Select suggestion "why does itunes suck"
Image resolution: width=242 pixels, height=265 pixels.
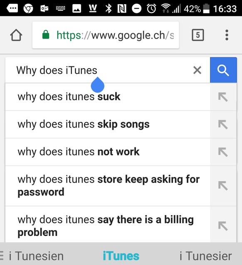coord(108,97)
